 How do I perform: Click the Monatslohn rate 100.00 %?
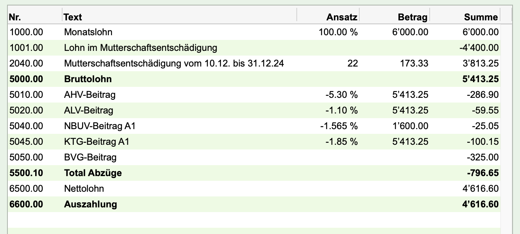click(338, 32)
